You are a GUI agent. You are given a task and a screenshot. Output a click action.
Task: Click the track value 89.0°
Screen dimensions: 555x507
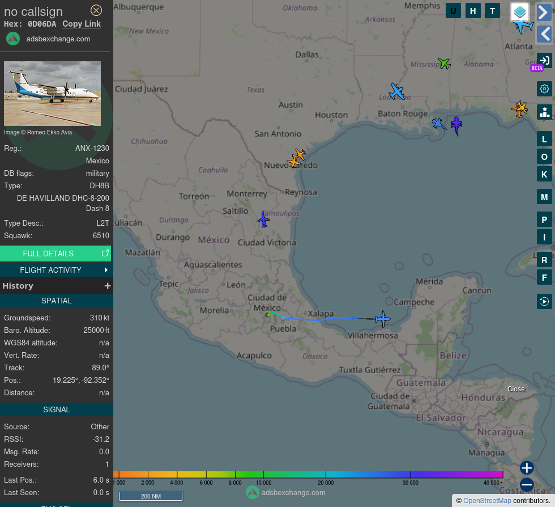click(101, 367)
